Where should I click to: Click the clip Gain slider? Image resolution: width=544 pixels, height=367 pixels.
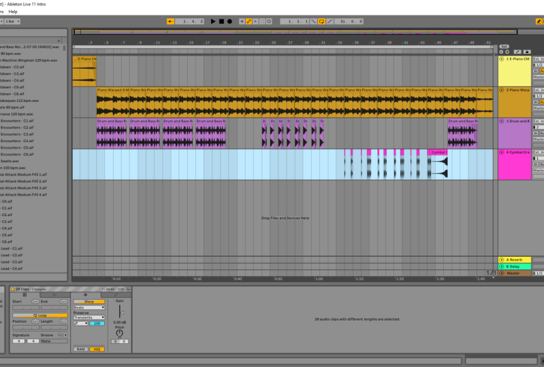click(x=120, y=312)
